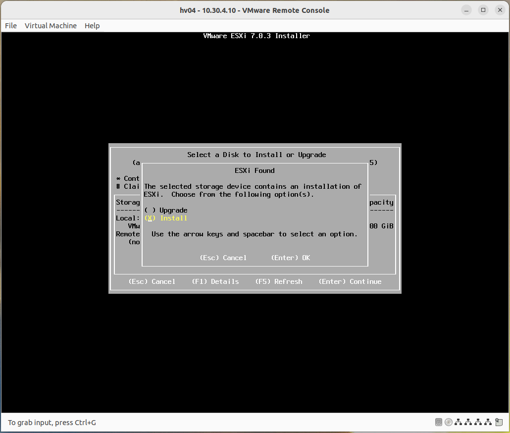Click (Esc) Cancel in ESXi Found dialog
Screen dimensions: 510x433
click(223, 258)
